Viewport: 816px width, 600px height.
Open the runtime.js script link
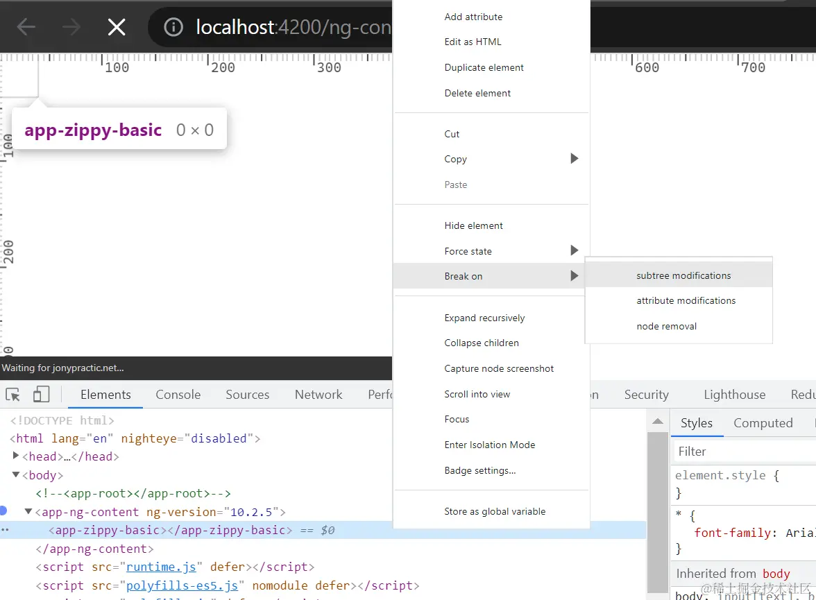click(x=161, y=567)
